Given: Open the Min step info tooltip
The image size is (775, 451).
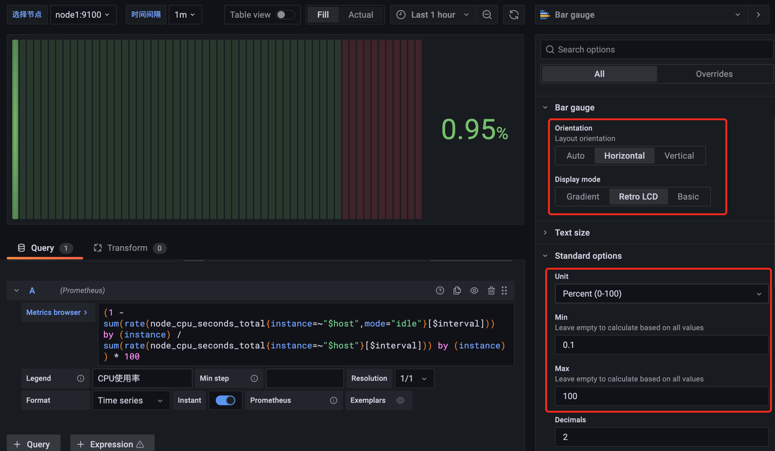Looking at the screenshot, I should point(254,378).
